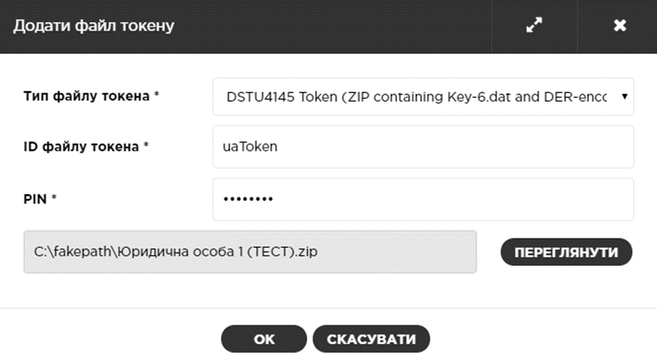Close the 'Додати файл токену' dialog
Image resolution: width=657 pixels, height=363 pixels.
click(x=619, y=25)
